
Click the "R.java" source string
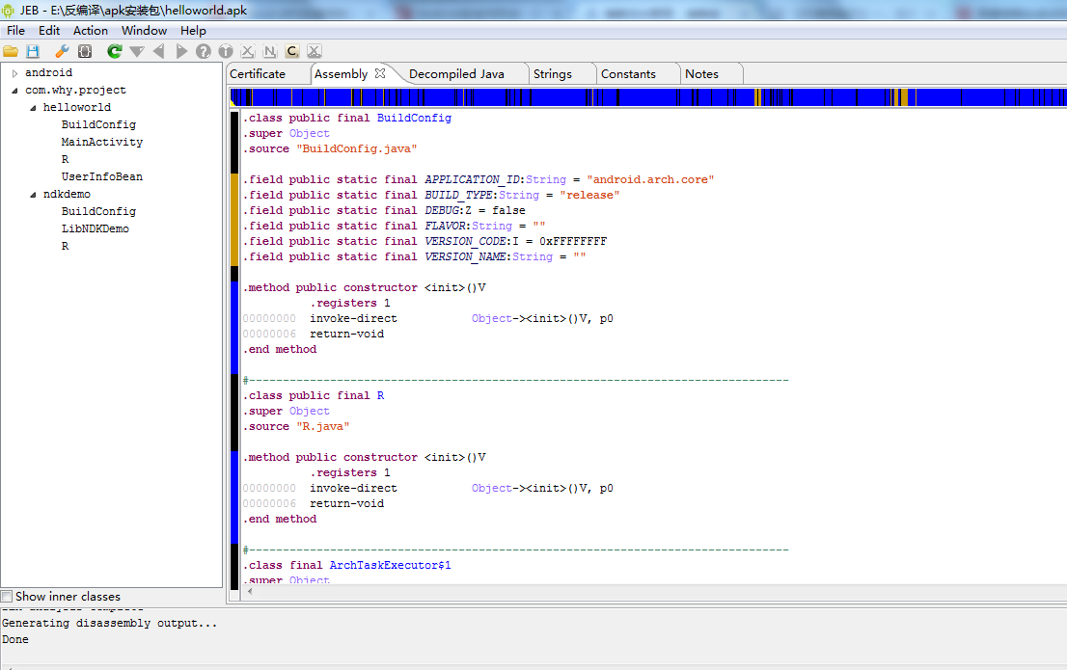322,426
